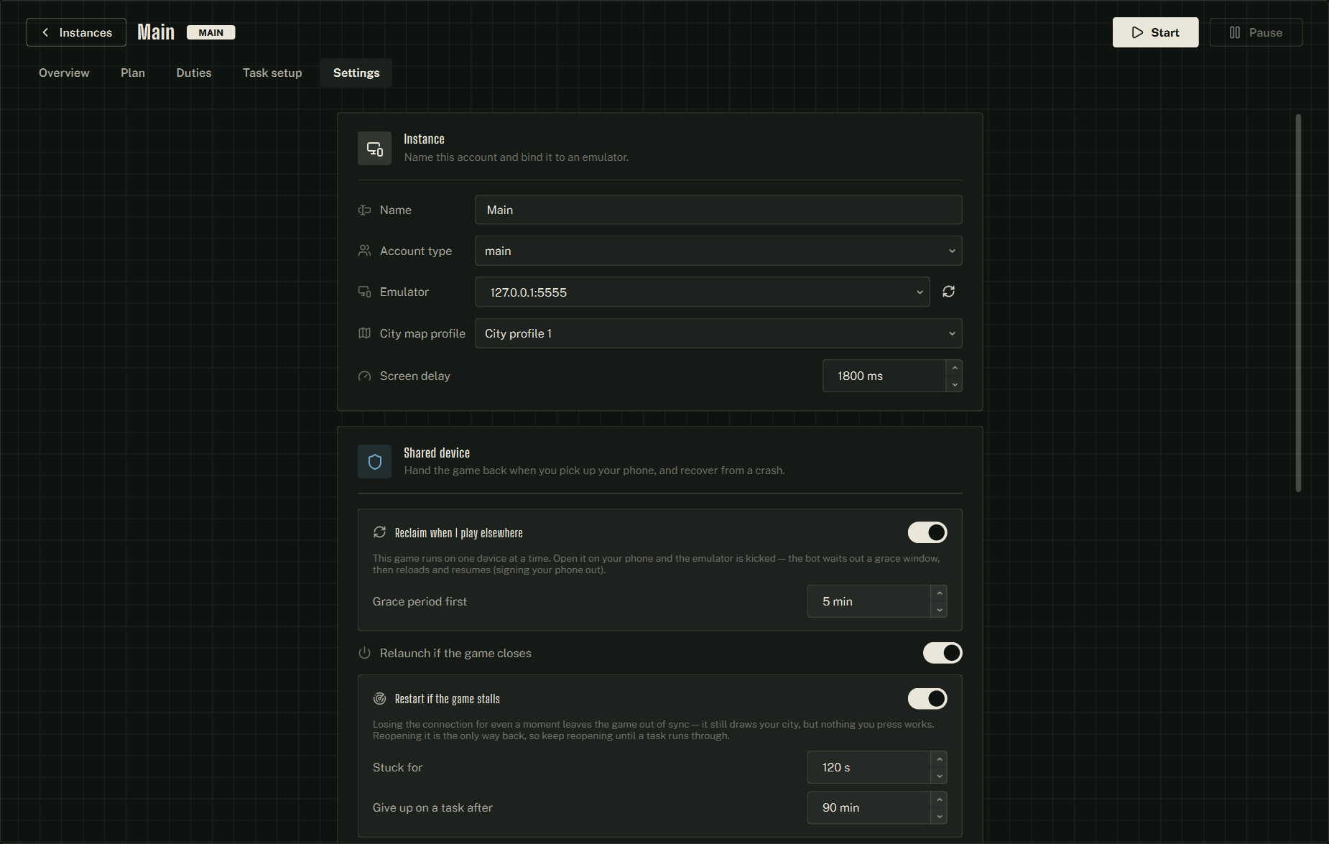The height and width of the screenshot is (844, 1329).
Task: Decrease Give up on a task after
Action: pos(940,816)
